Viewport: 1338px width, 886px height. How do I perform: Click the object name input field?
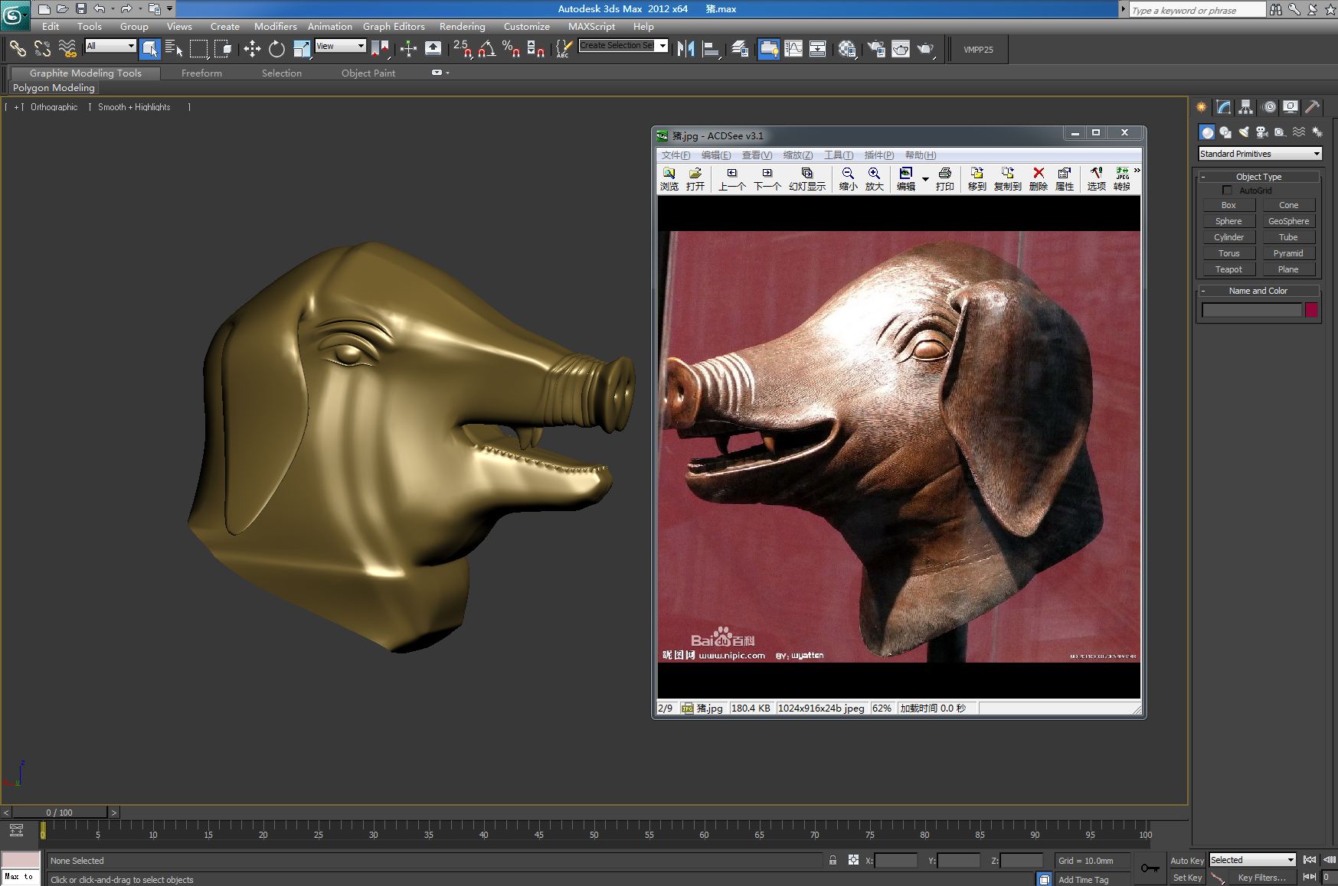[x=1251, y=309]
